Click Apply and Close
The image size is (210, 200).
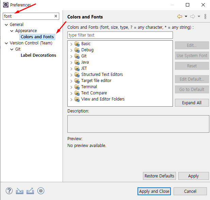[x=154, y=191]
